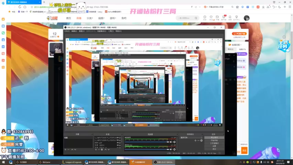Open viewing history clock icon

coord(205,17)
